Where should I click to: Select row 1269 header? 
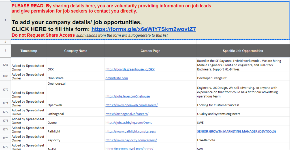point(5,76)
